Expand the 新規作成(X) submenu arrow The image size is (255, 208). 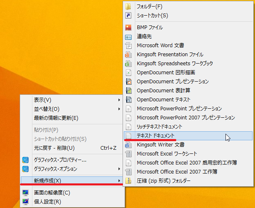(119, 181)
